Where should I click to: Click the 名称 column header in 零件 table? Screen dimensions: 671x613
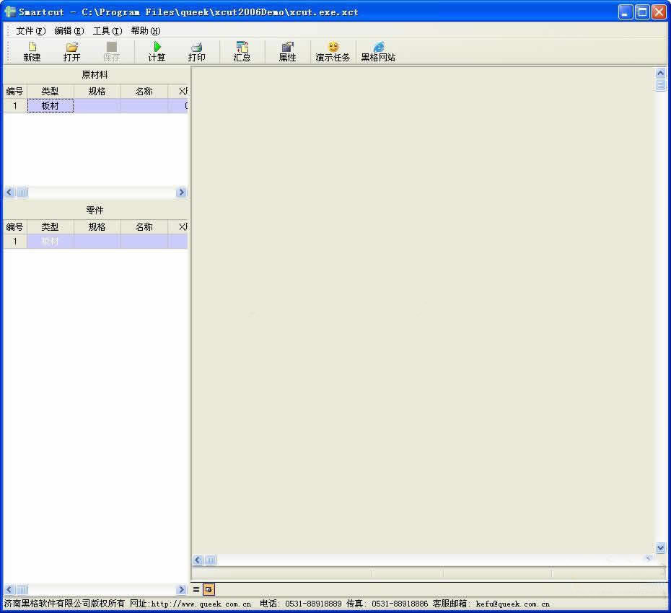coord(144,226)
